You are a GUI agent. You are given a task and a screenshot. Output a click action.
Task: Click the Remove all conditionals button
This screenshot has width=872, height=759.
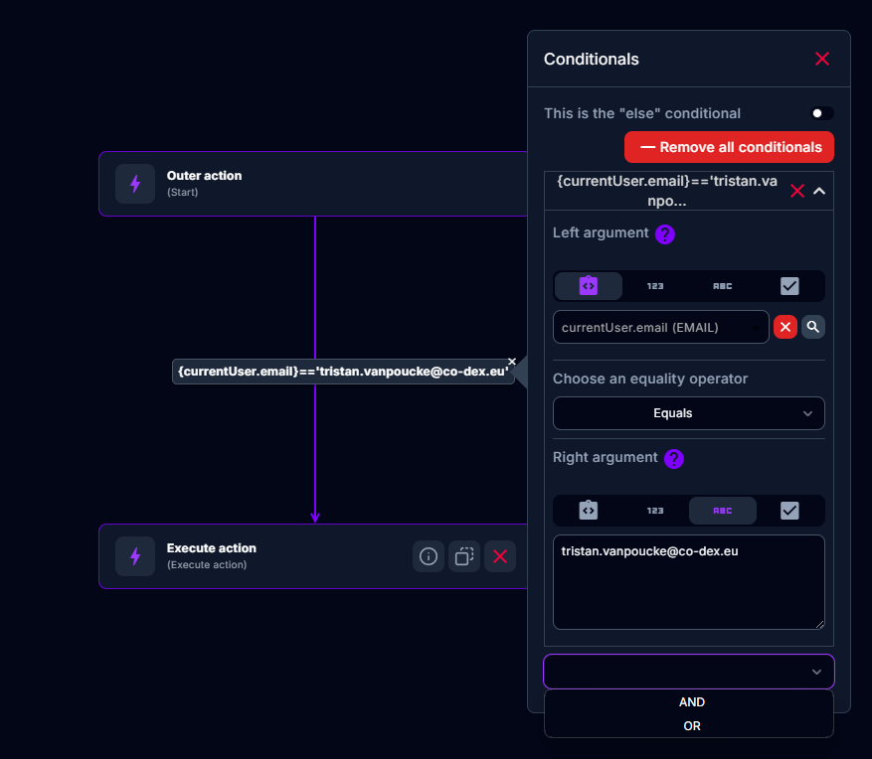click(729, 147)
